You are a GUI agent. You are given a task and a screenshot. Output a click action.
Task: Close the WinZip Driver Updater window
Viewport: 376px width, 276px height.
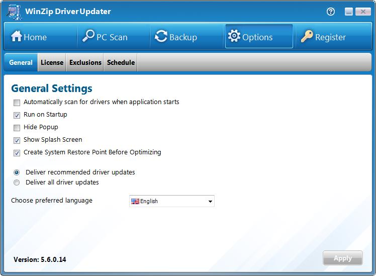[x=363, y=12]
